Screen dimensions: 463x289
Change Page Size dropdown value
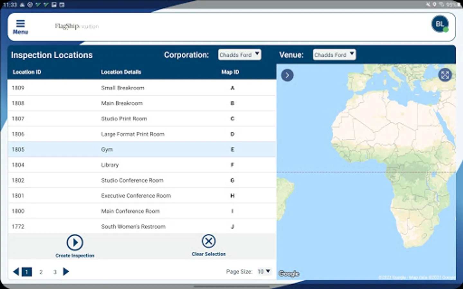(x=264, y=272)
